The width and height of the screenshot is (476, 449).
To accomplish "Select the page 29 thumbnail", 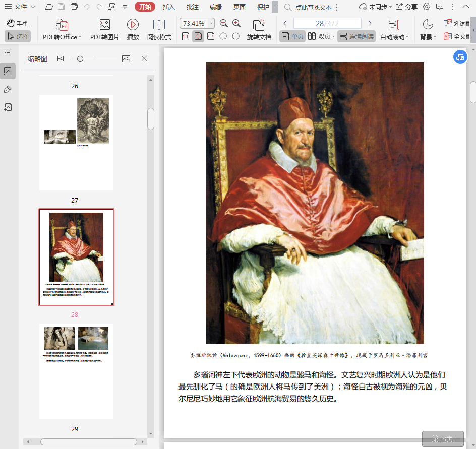I will click(x=76, y=371).
